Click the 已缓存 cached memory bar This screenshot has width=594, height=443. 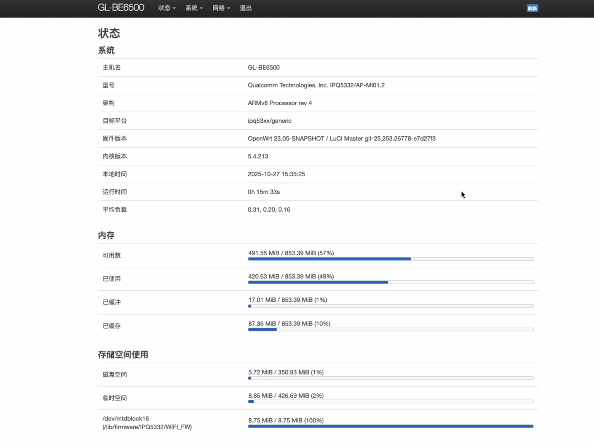click(390, 330)
